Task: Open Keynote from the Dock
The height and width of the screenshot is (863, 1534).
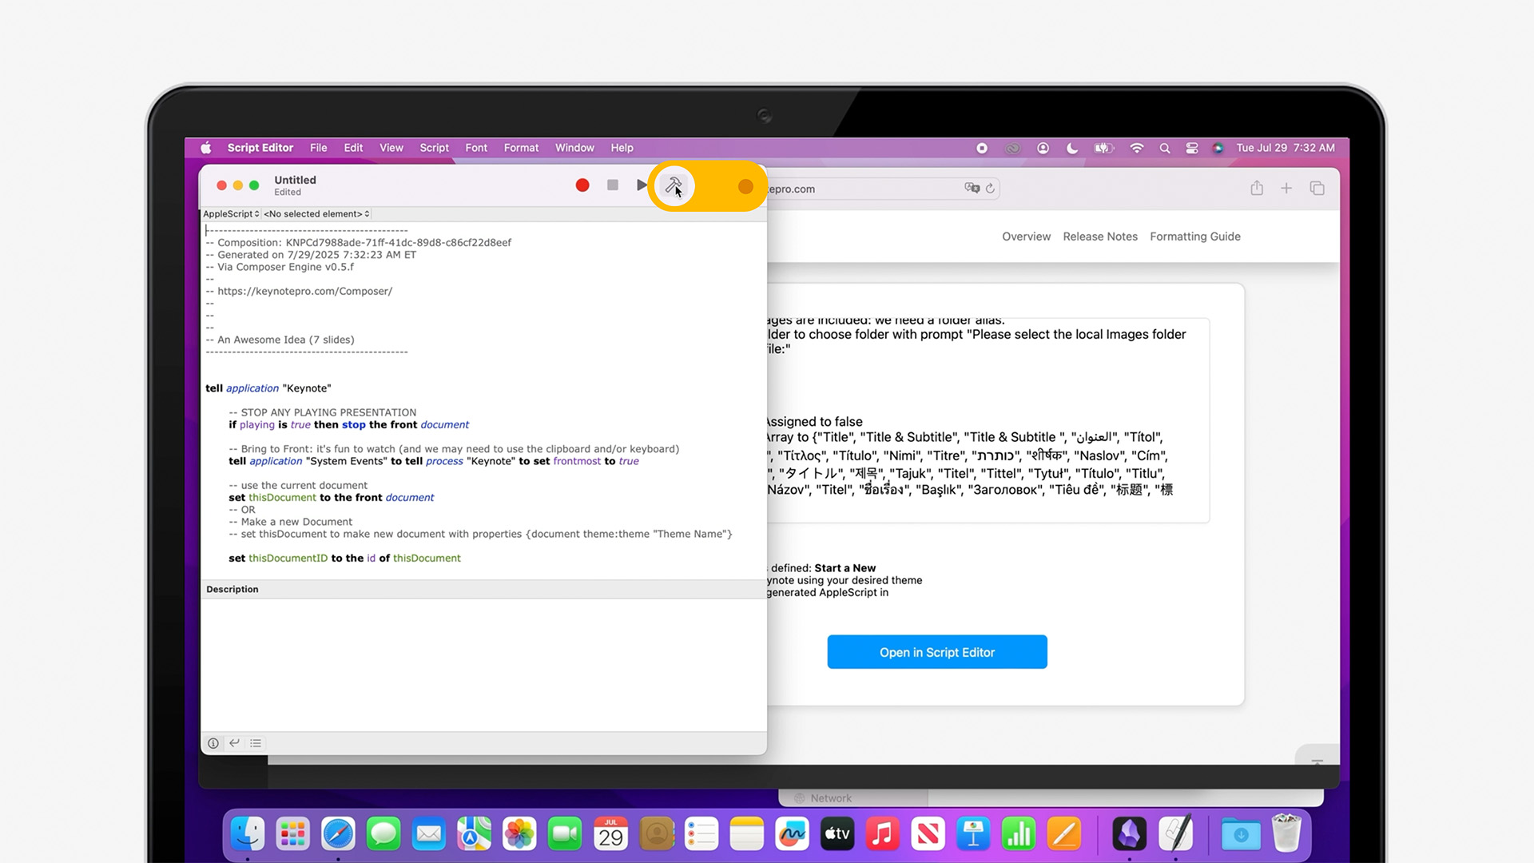Action: 973,833
